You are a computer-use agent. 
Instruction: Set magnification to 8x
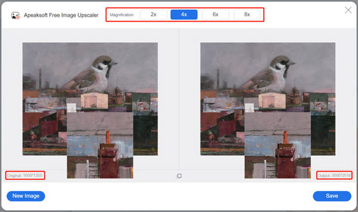[247, 15]
